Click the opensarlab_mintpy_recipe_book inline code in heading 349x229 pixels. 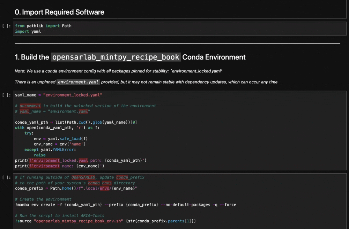[x=116, y=57]
